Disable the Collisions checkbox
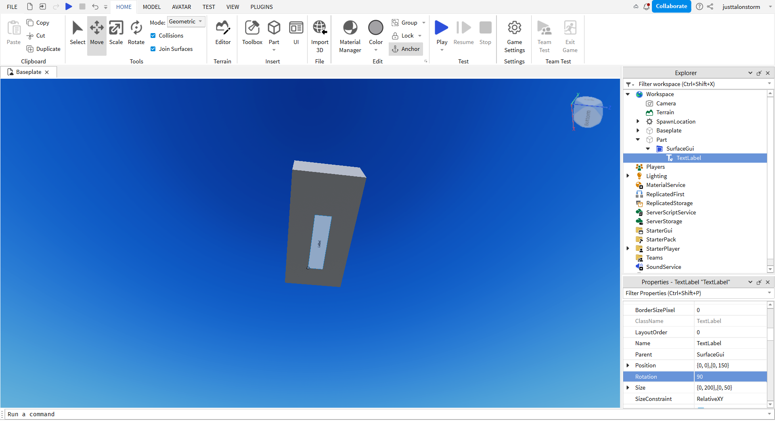Image resolution: width=775 pixels, height=436 pixels. (x=153, y=36)
